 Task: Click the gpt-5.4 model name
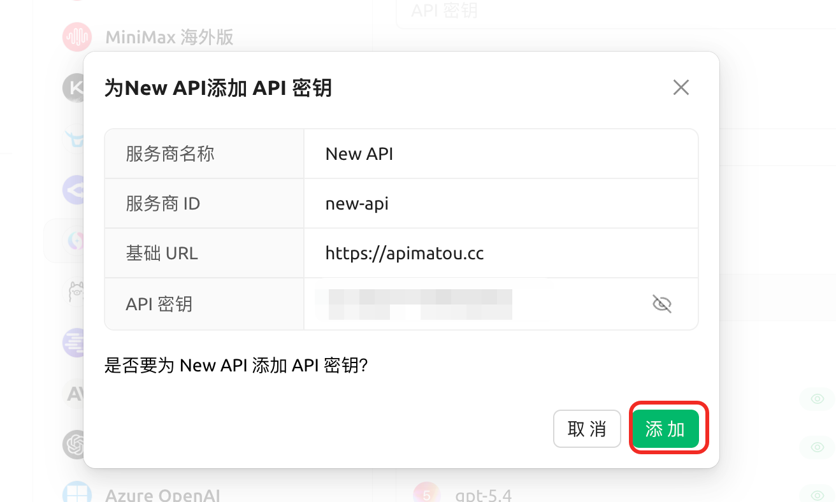coord(484,495)
